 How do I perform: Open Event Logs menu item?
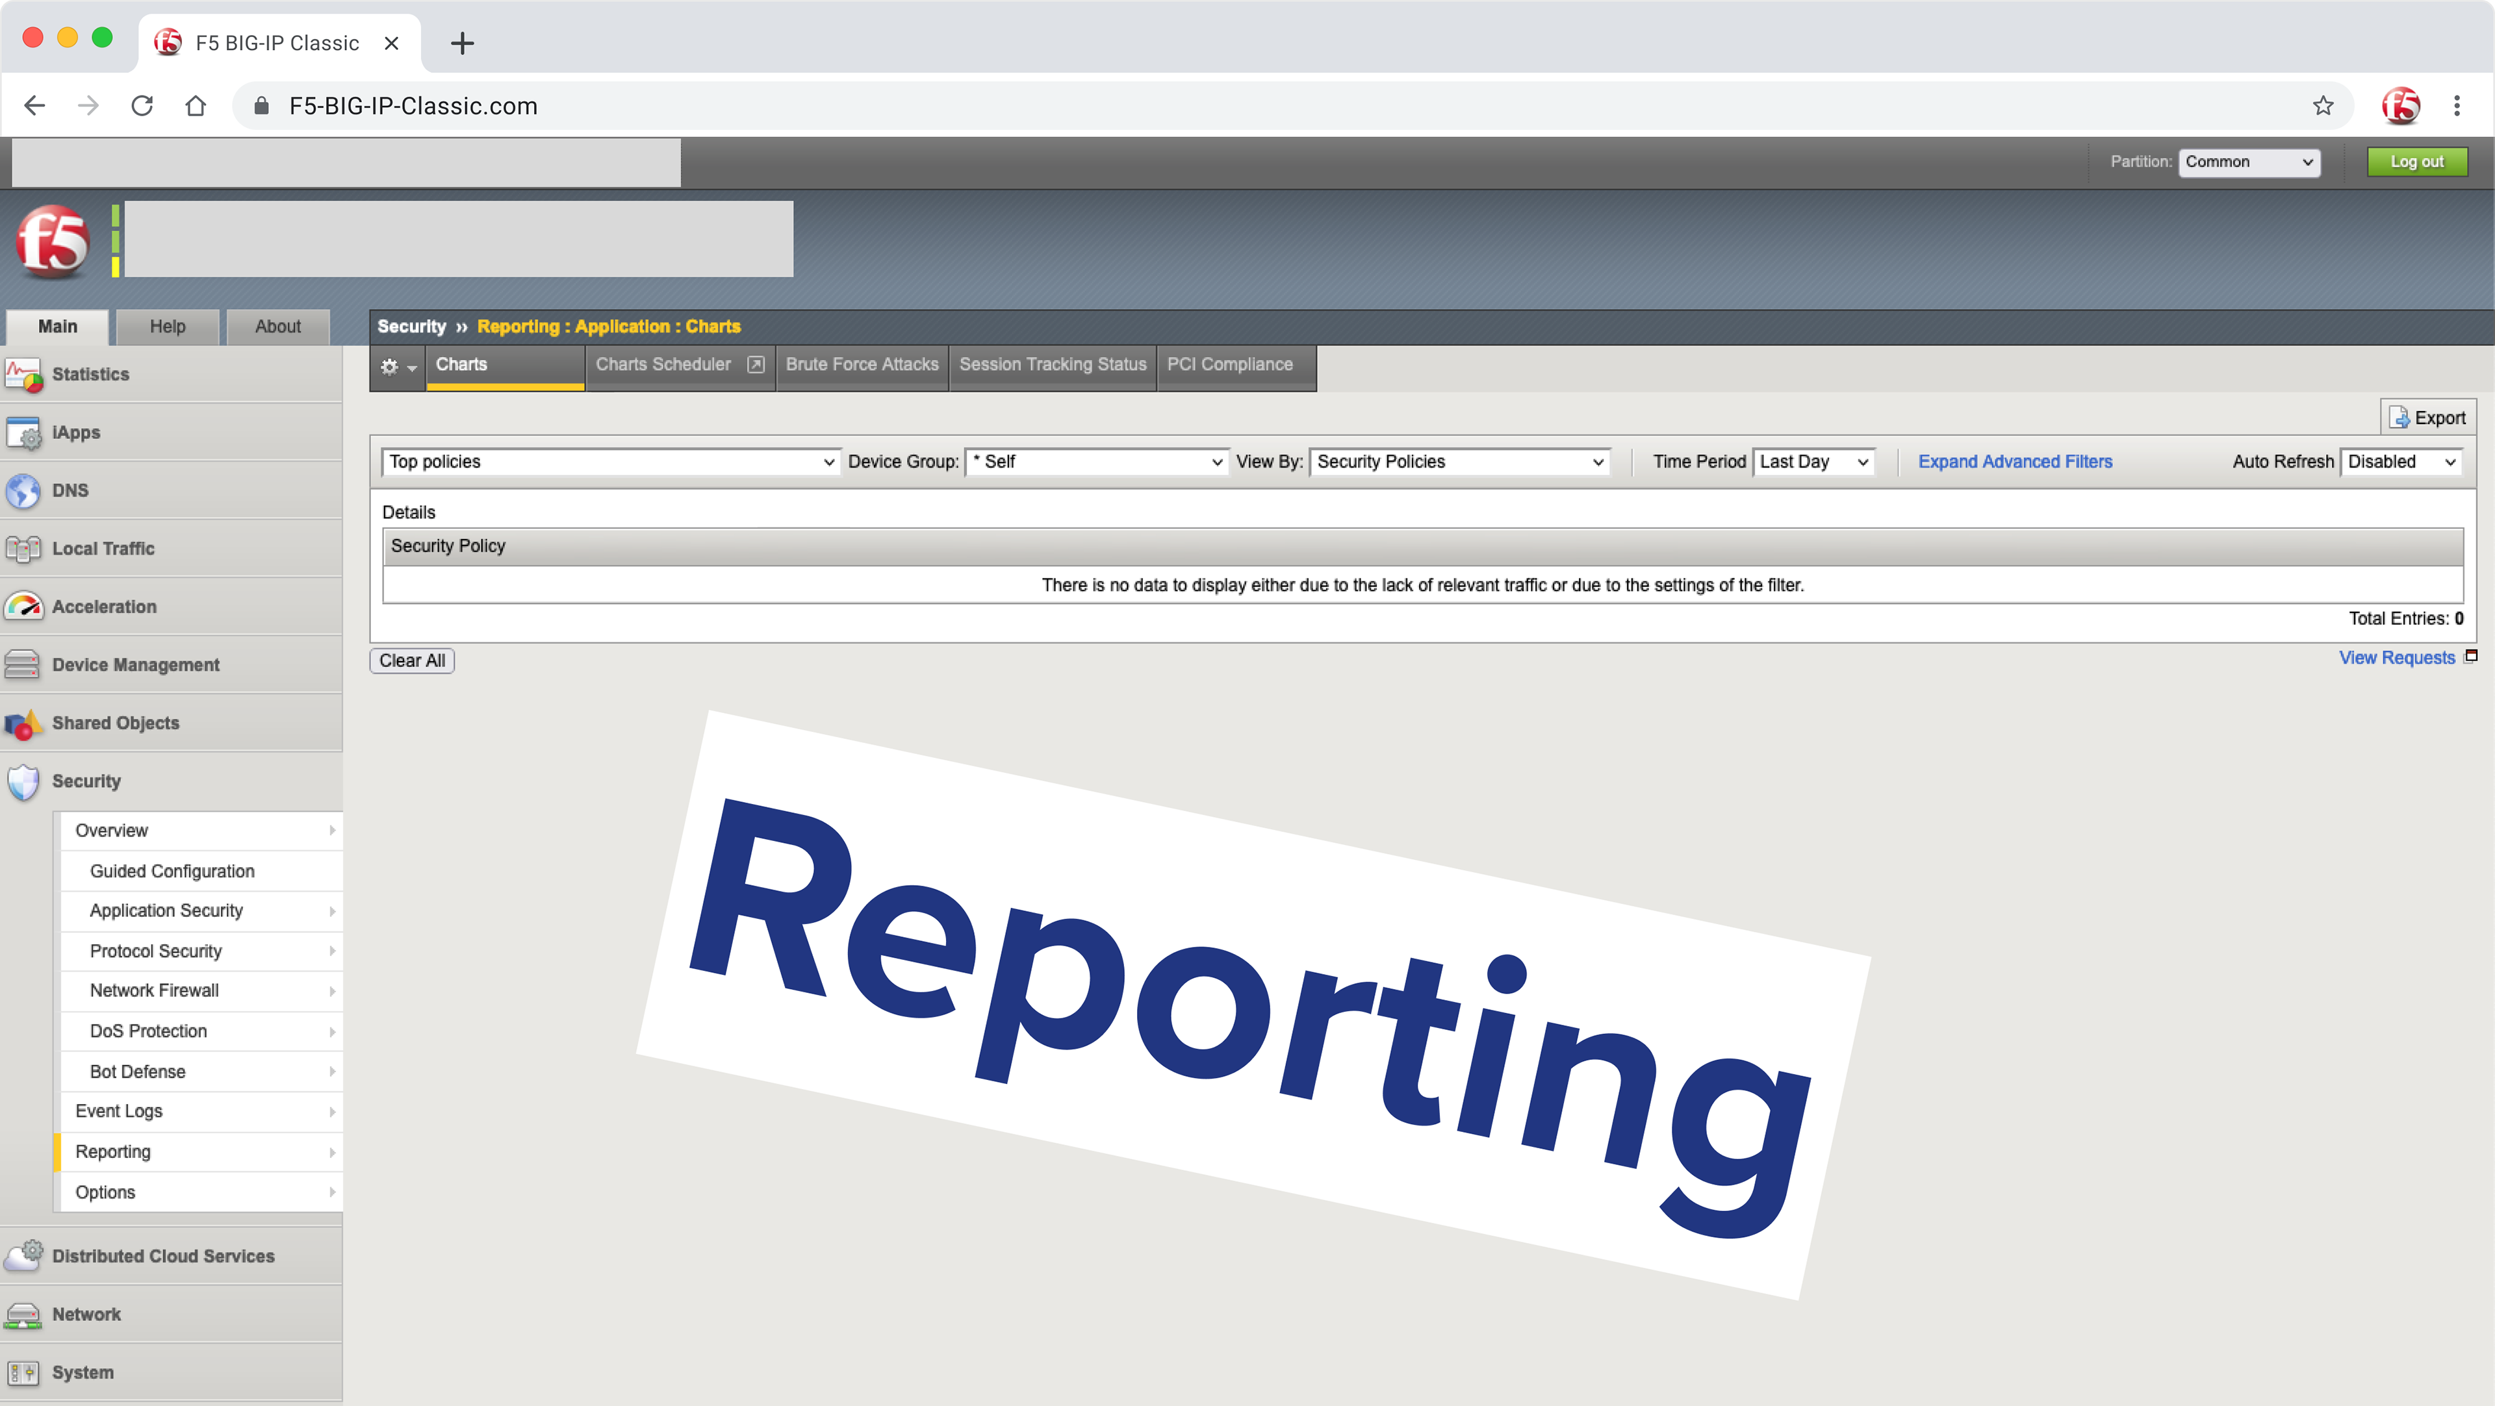[x=201, y=1112]
